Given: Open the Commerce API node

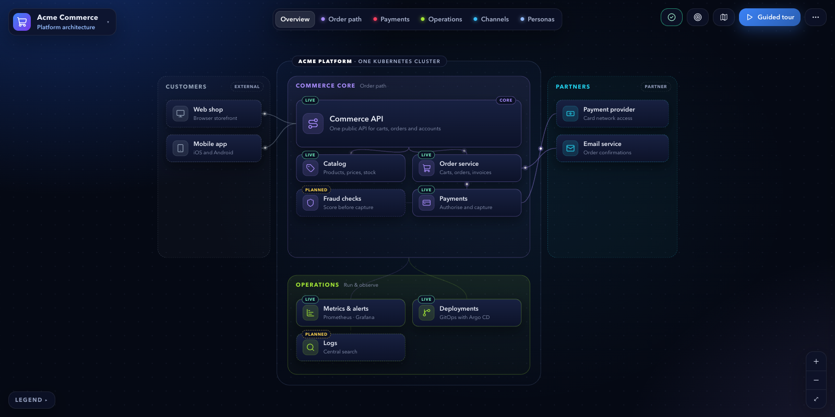Looking at the screenshot, I should (409, 124).
